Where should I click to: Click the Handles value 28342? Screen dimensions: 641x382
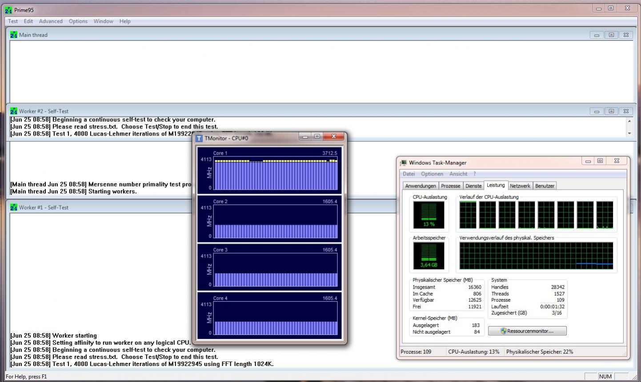click(557, 287)
